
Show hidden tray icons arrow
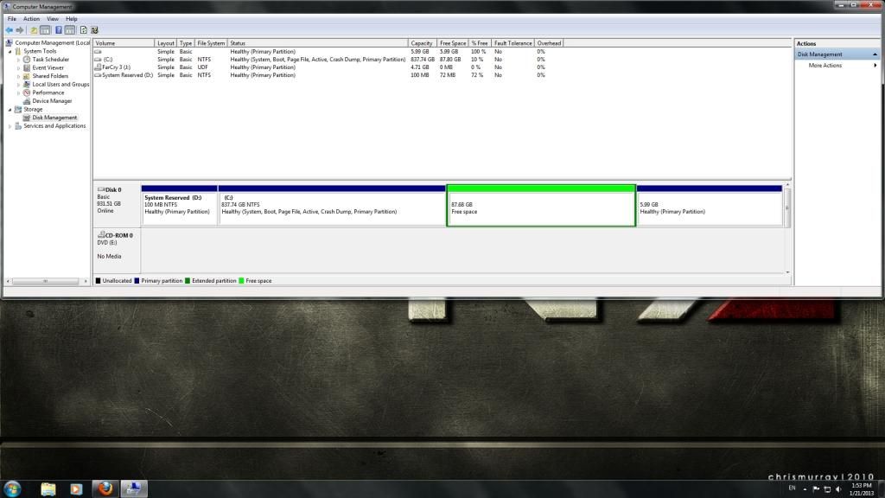pyautogui.click(x=805, y=489)
